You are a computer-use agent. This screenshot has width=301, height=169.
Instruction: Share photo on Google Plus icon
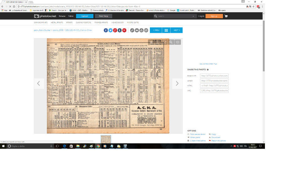coord(115,30)
